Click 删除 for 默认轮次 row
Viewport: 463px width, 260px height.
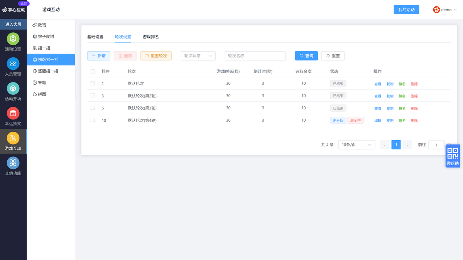point(414,84)
